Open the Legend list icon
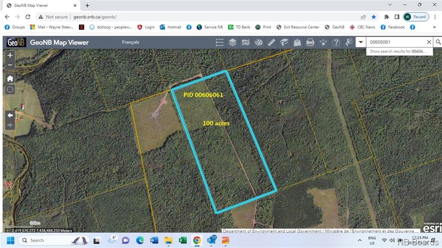The image size is (442, 248). 220,42
